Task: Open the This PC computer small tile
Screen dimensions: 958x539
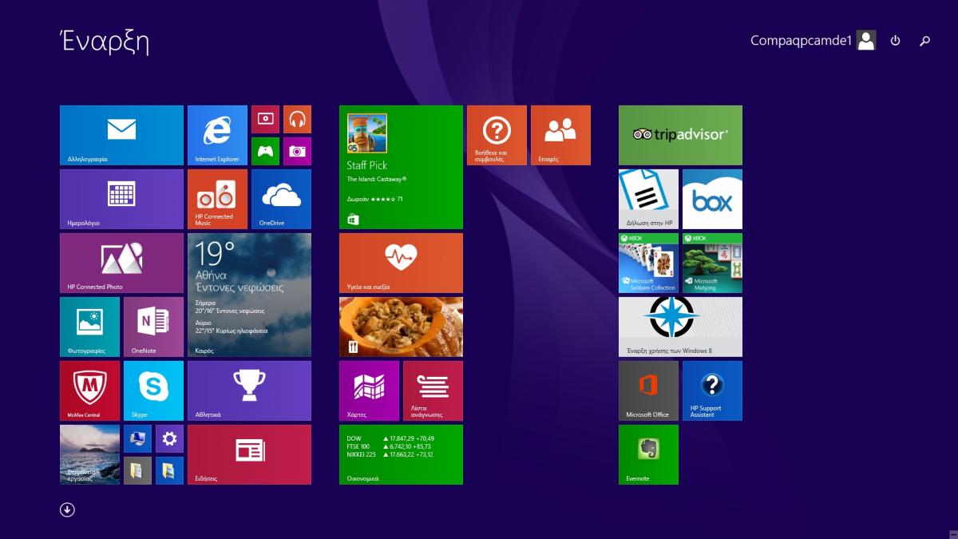Action: point(137,438)
